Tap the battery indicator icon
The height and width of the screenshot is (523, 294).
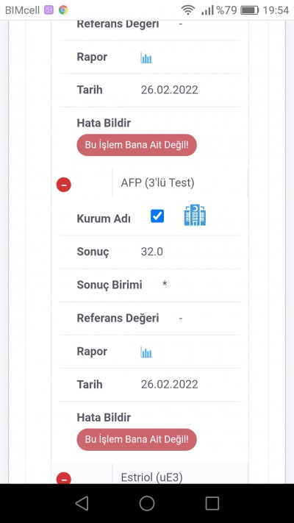click(250, 10)
